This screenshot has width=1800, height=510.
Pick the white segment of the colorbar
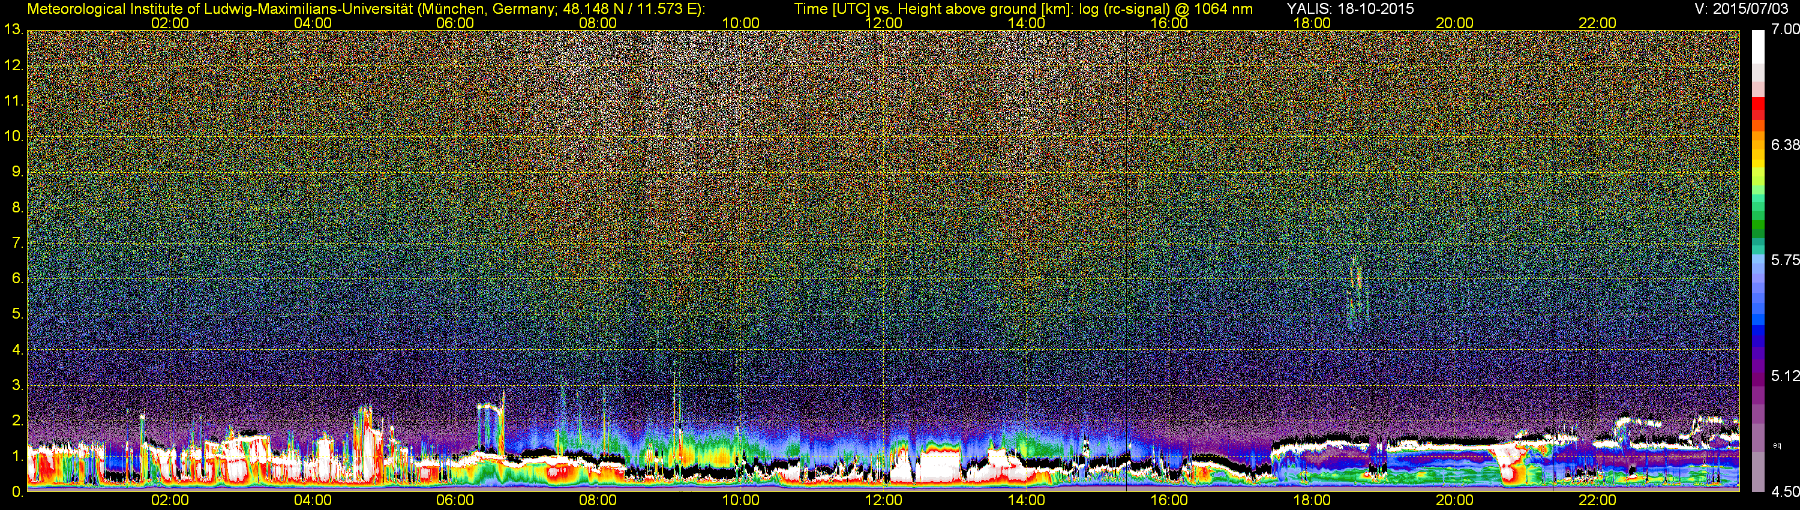pyautogui.click(x=1757, y=46)
